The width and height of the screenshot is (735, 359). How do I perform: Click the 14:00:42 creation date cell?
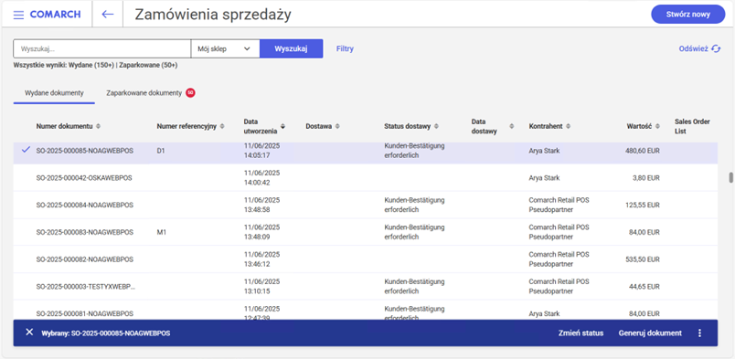(262, 178)
